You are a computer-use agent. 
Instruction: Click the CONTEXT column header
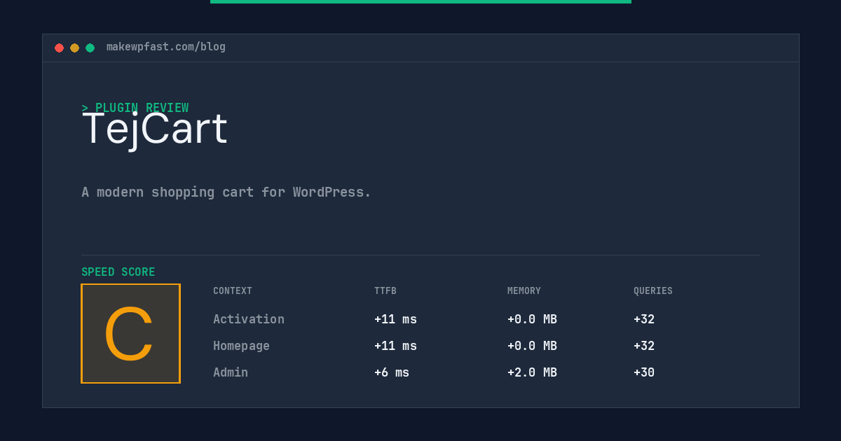233,291
